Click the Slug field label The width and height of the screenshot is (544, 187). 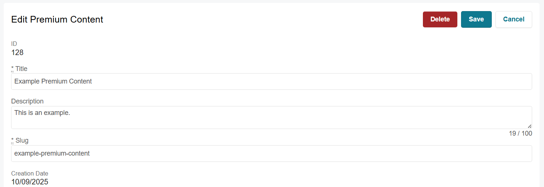22,140
